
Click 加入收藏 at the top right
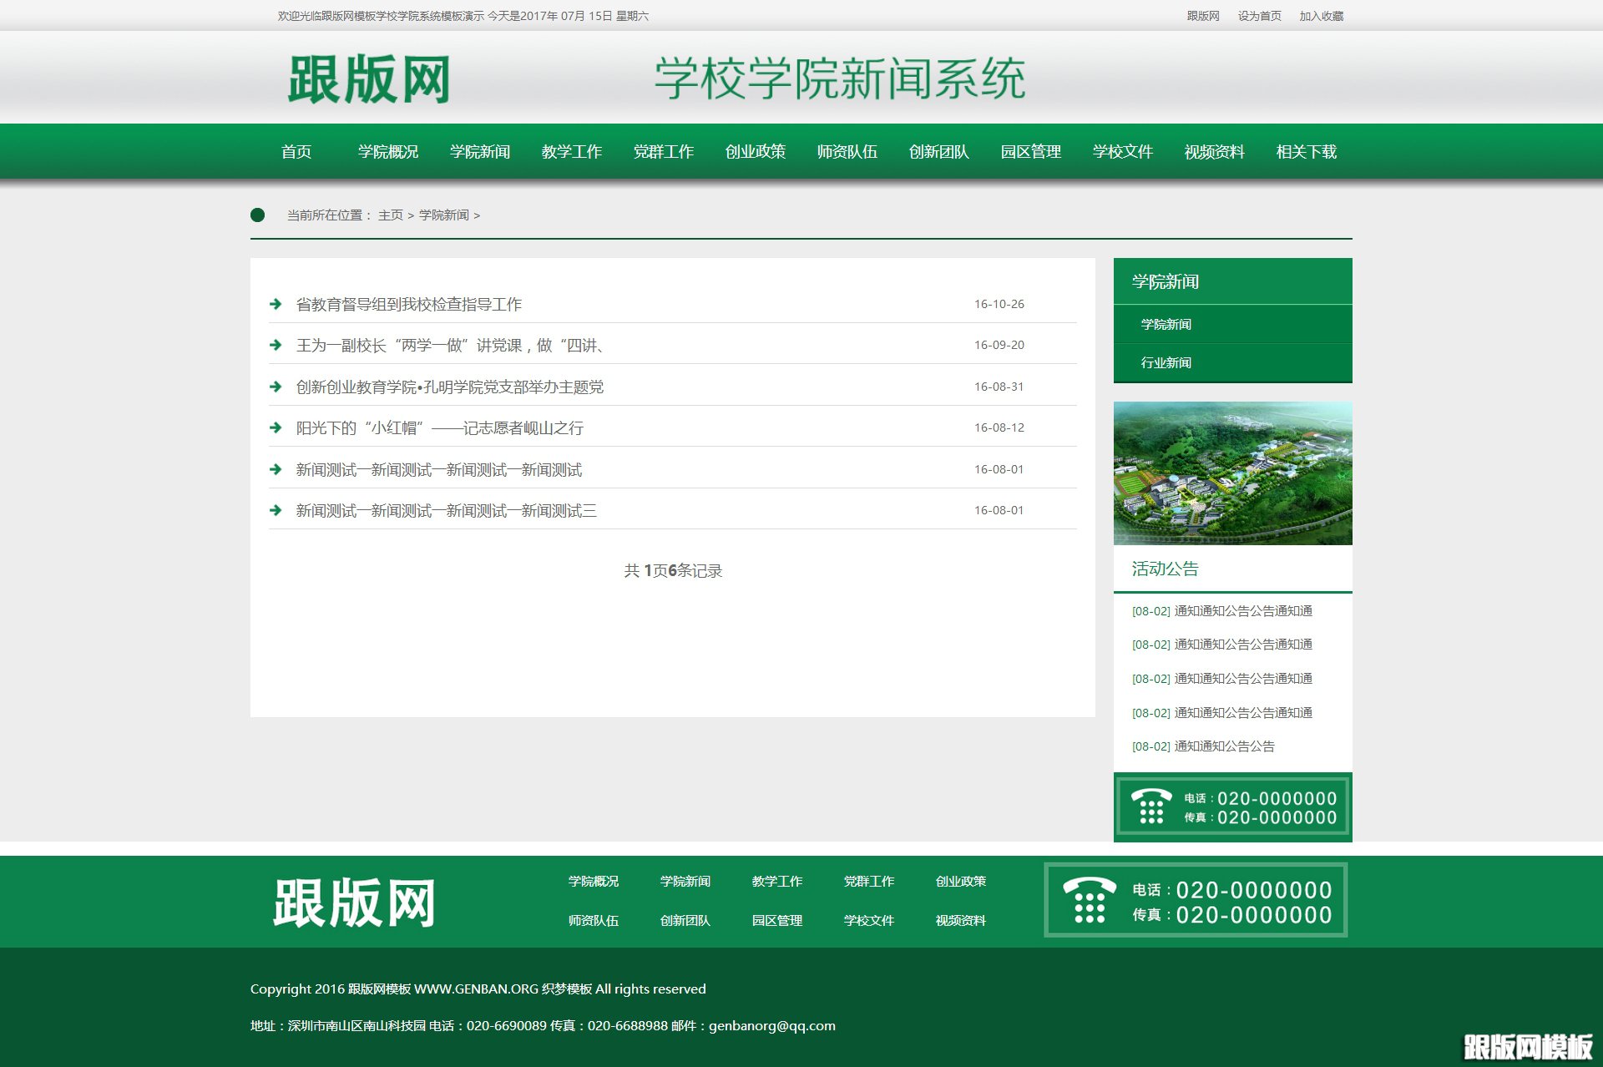point(1322,16)
